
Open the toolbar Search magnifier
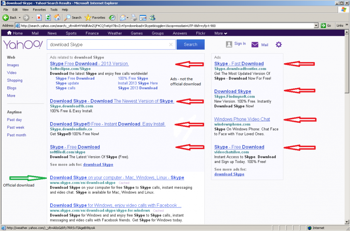pyautogui.click(x=73, y=18)
